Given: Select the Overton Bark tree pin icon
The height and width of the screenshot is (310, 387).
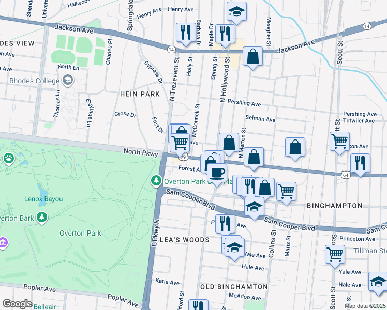Looking at the screenshot, I should (x=42, y=218).
